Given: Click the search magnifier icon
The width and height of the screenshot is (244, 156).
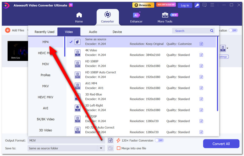Looking at the screenshot, I should (x=212, y=31).
